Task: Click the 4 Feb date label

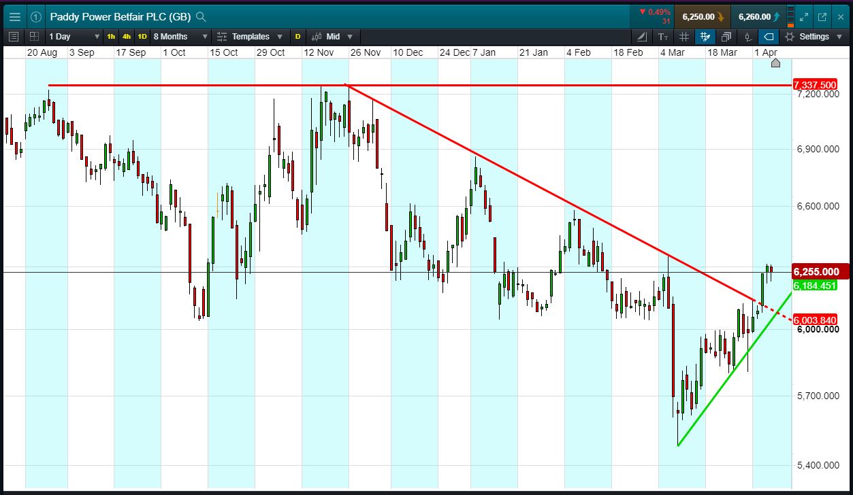Action: pos(579,52)
